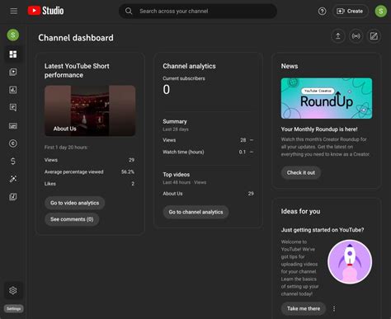Click the Current subscribers count
The width and height of the screenshot is (391, 319).
pos(167,90)
